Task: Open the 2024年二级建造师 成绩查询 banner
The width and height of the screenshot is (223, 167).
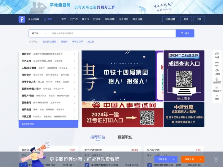Action: pos(184,76)
